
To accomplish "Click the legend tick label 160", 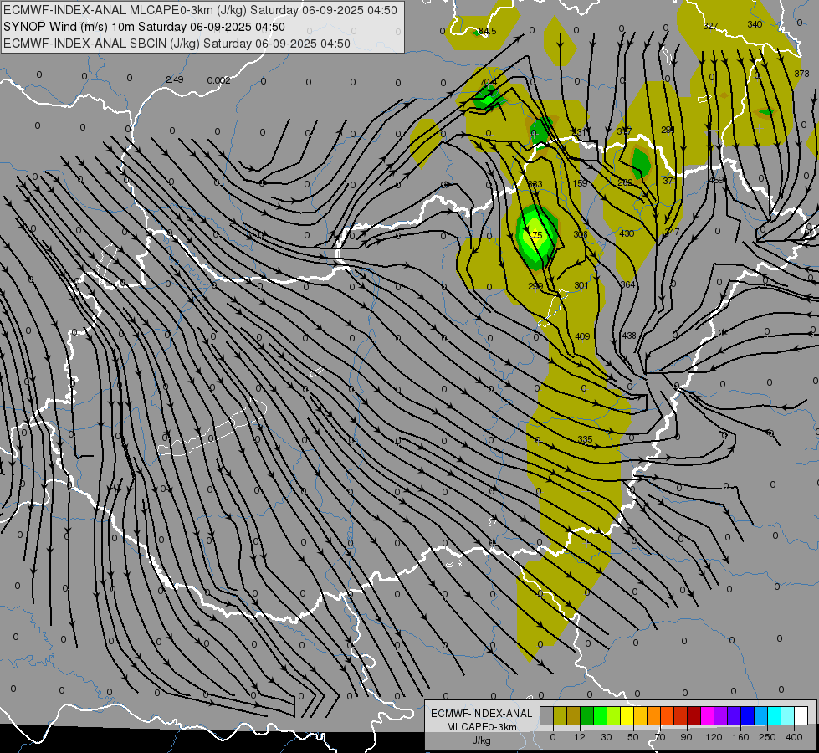I will (740, 737).
